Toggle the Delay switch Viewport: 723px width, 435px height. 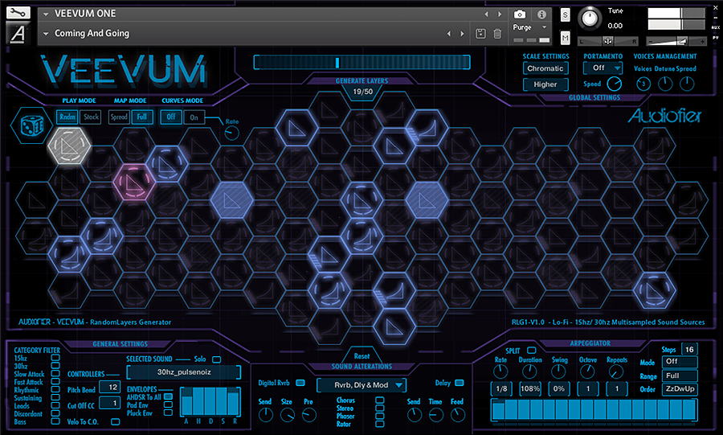pos(460,383)
